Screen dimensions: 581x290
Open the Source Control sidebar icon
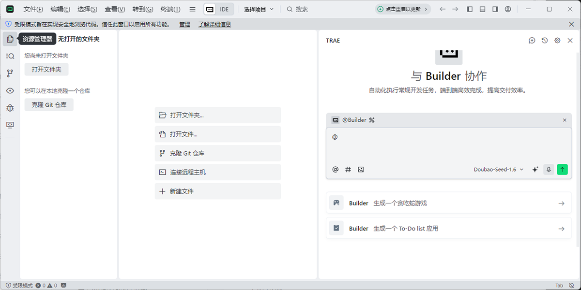click(10, 73)
